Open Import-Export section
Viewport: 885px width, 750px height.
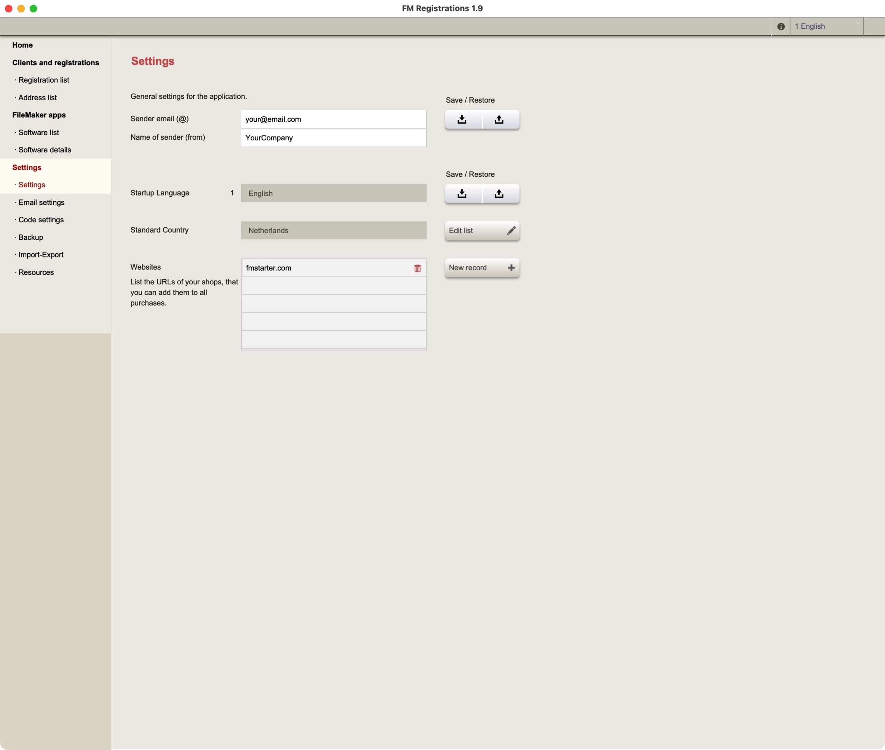tap(41, 255)
